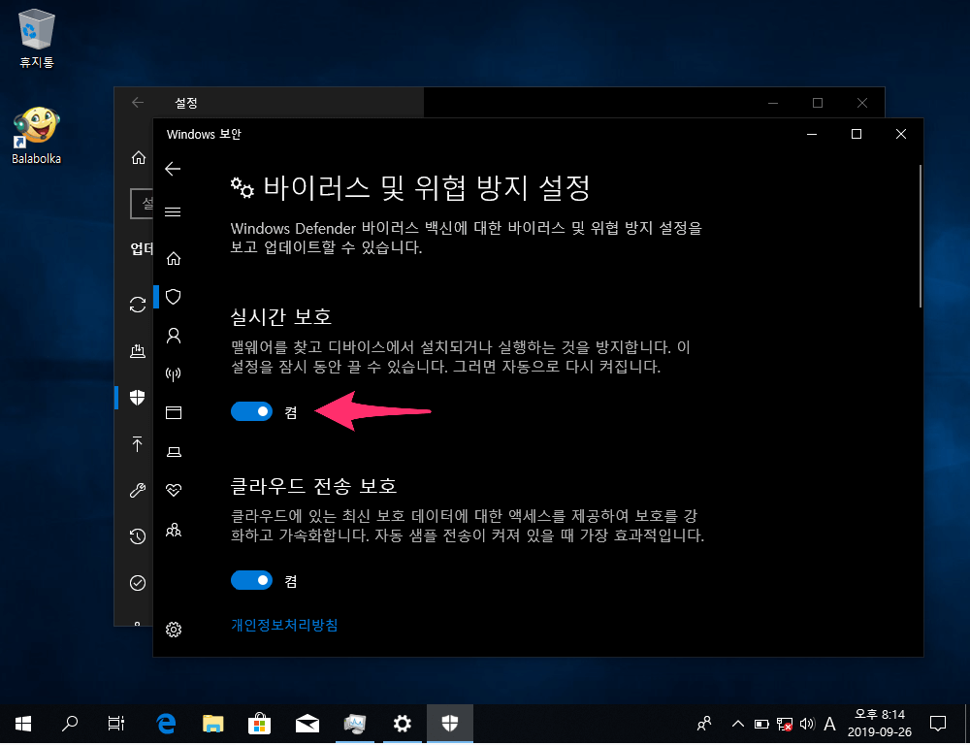Open family options icon

pyautogui.click(x=174, y=531)
